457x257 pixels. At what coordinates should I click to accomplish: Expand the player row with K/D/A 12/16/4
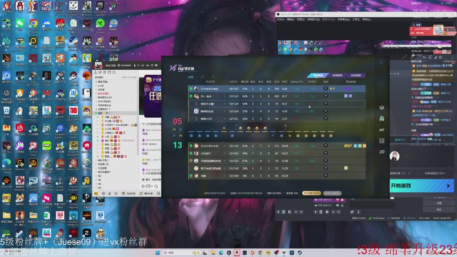tap(225, 111)
